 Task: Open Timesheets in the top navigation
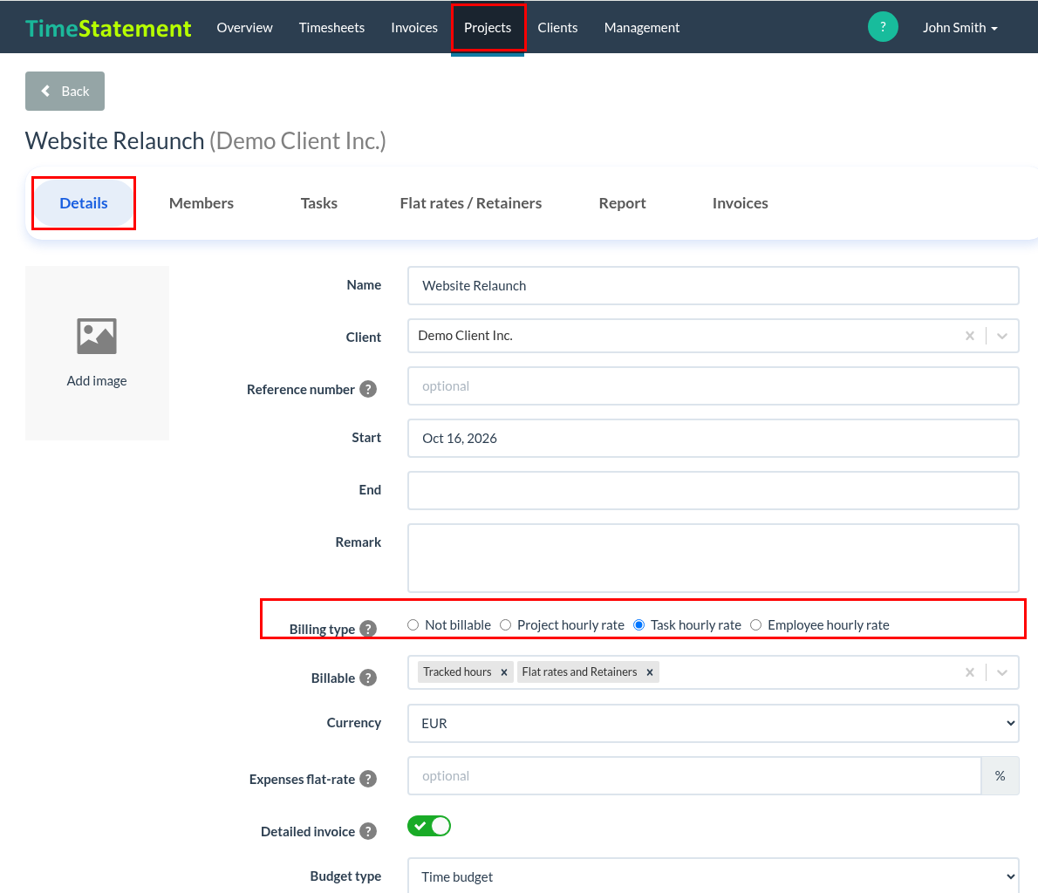point(331,27)
